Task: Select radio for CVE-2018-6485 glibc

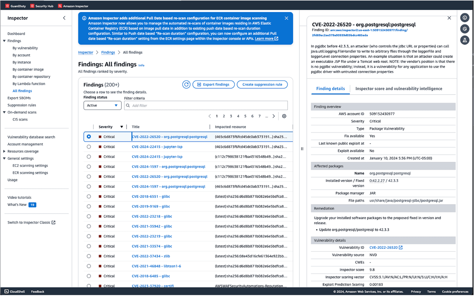Action: coord(89,276)
